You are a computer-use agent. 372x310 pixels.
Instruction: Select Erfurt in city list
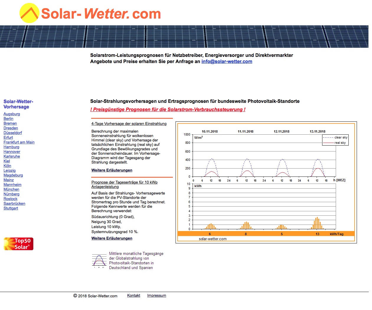click(x=8, y=137)
